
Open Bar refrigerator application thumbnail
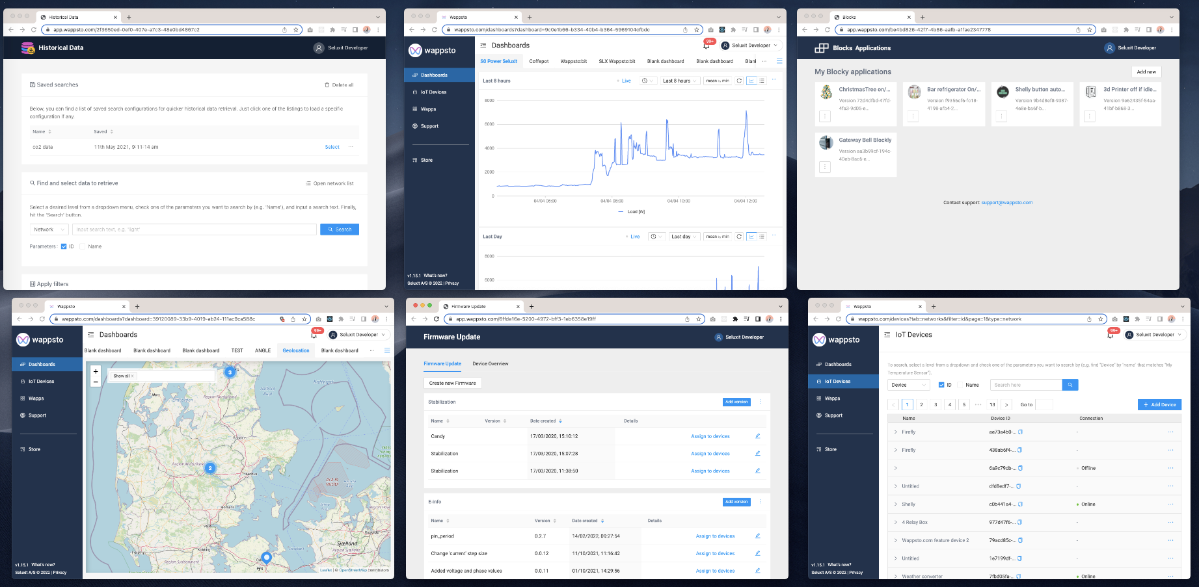coord(914,92)
